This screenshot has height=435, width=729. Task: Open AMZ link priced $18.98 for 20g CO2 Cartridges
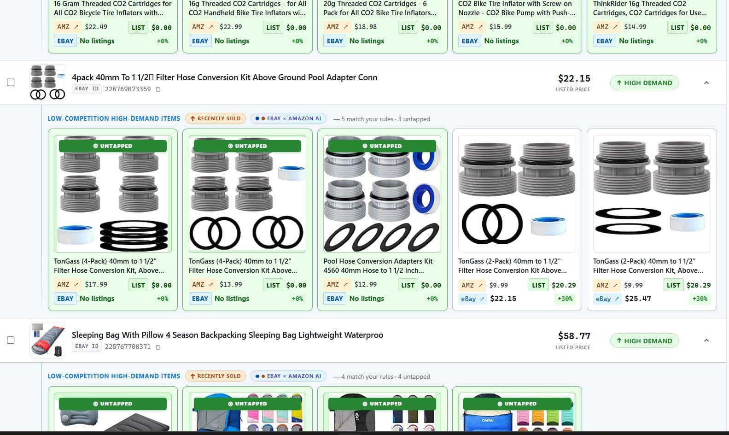[x=338, y=27]
